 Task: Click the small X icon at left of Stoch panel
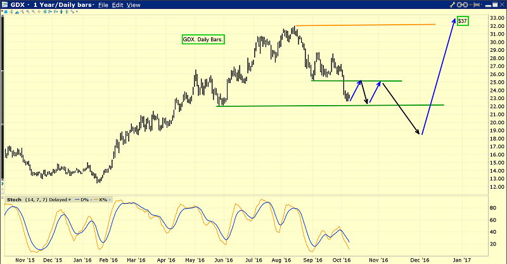[x=3, y=198]
